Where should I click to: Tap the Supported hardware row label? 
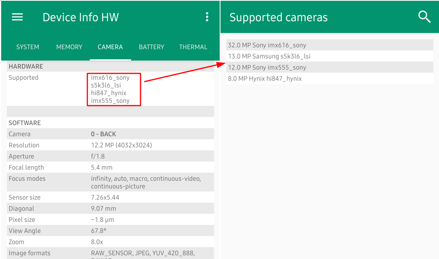point(24,78)
